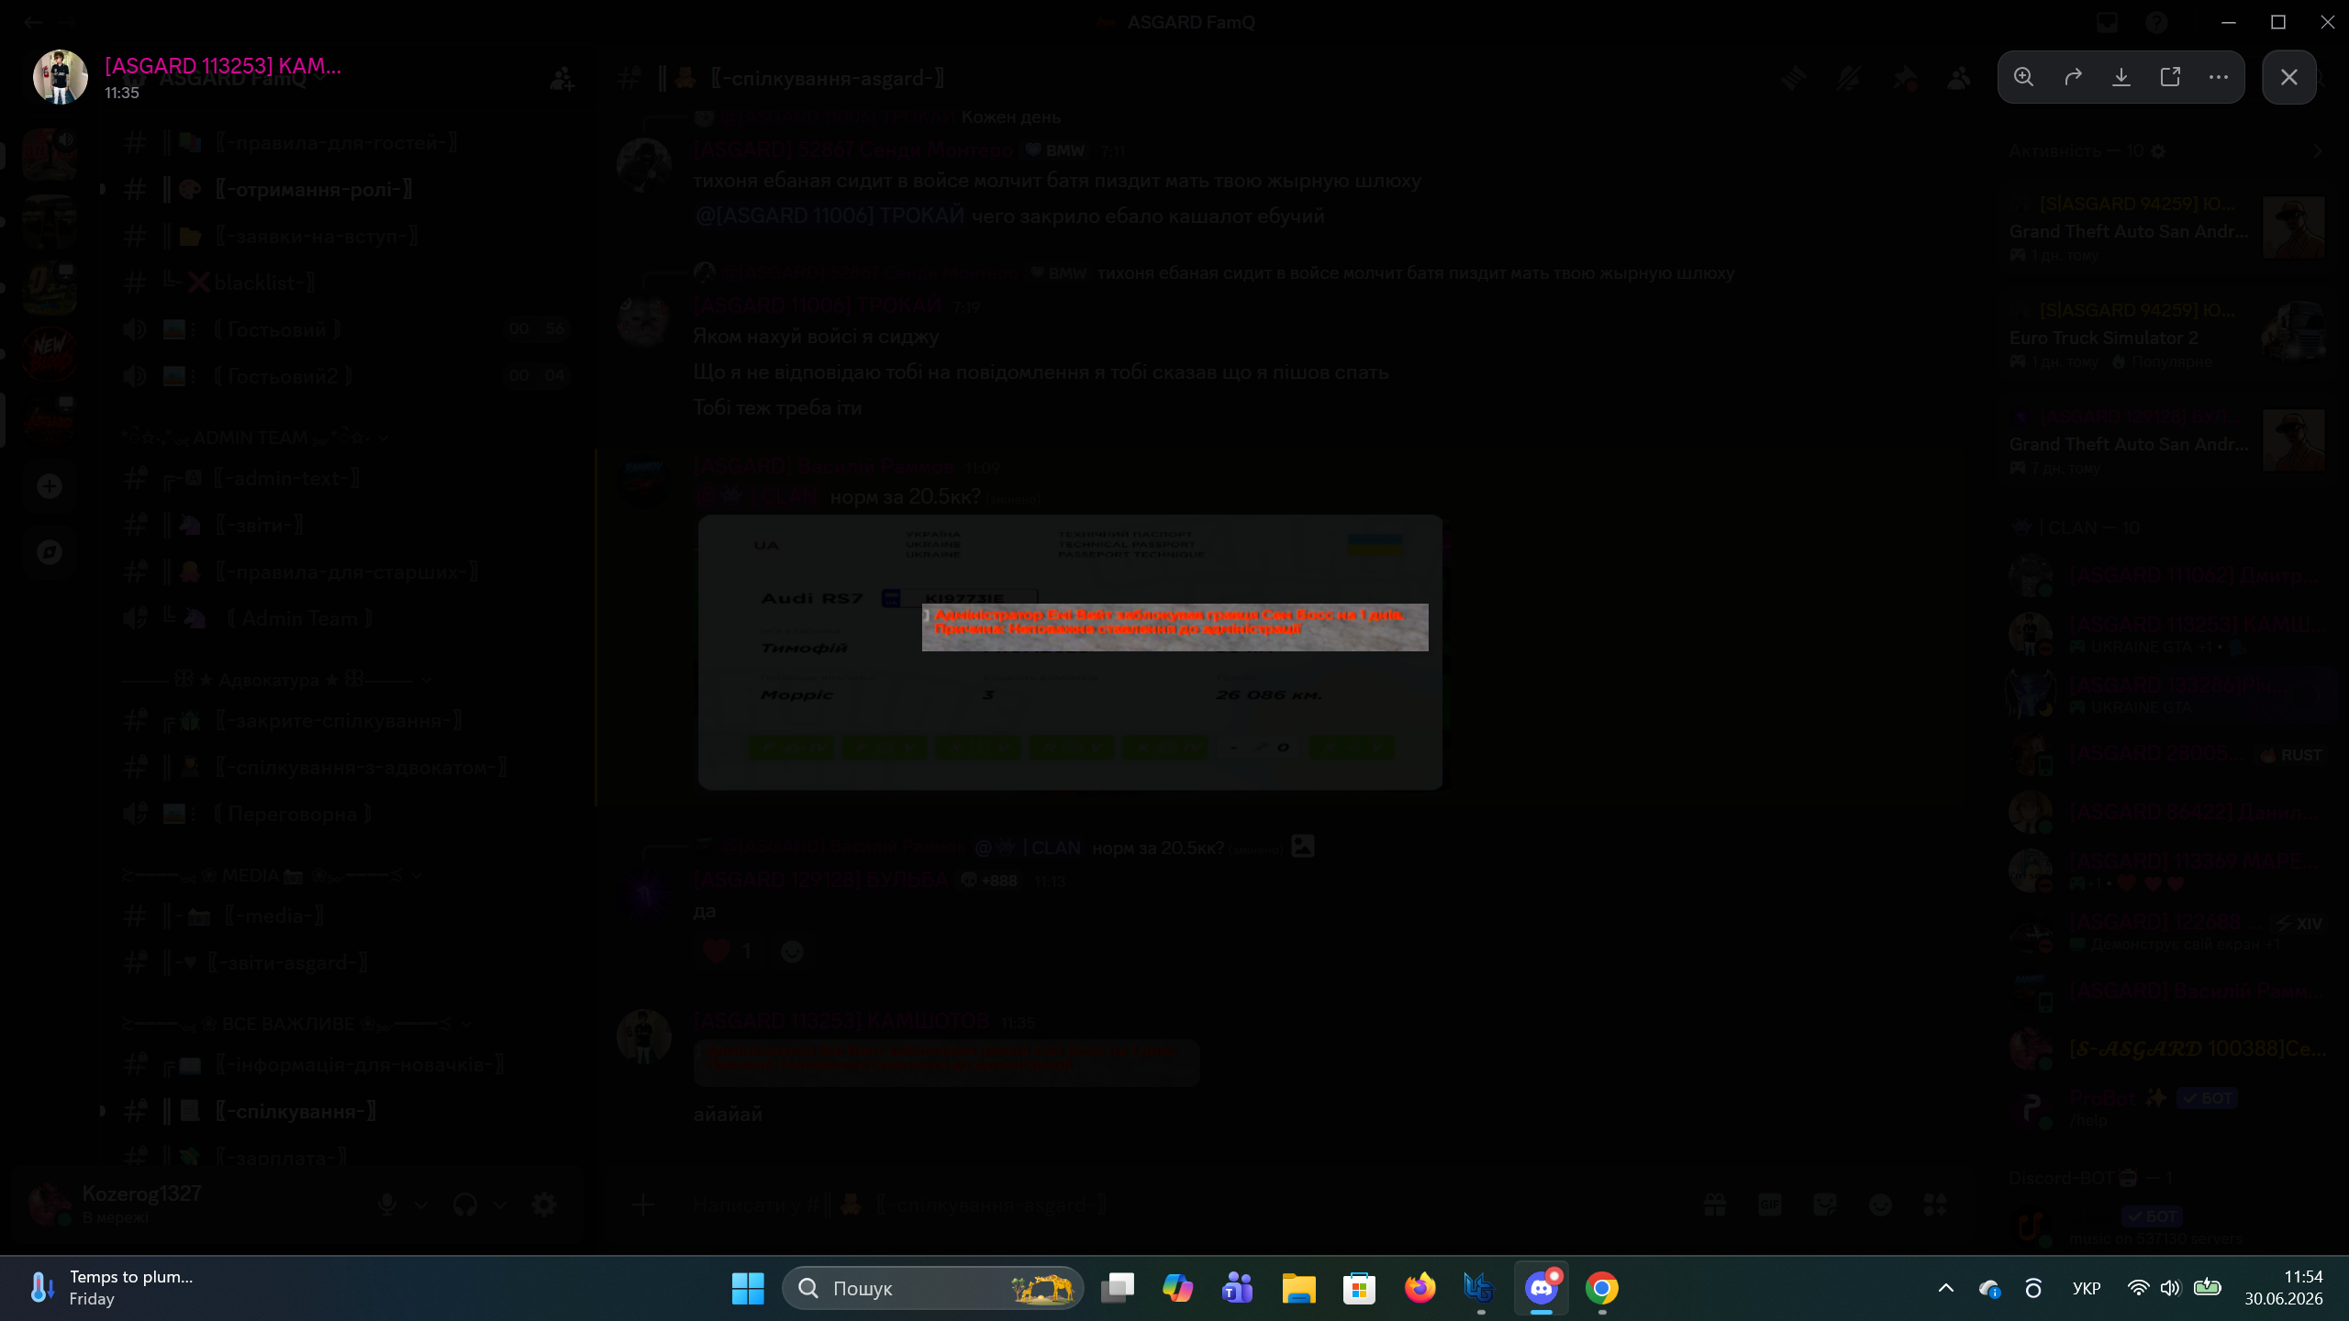Expand the input device chevron beside the microphone
Screen dimensions: 2349x1321
coord(421,1204)
